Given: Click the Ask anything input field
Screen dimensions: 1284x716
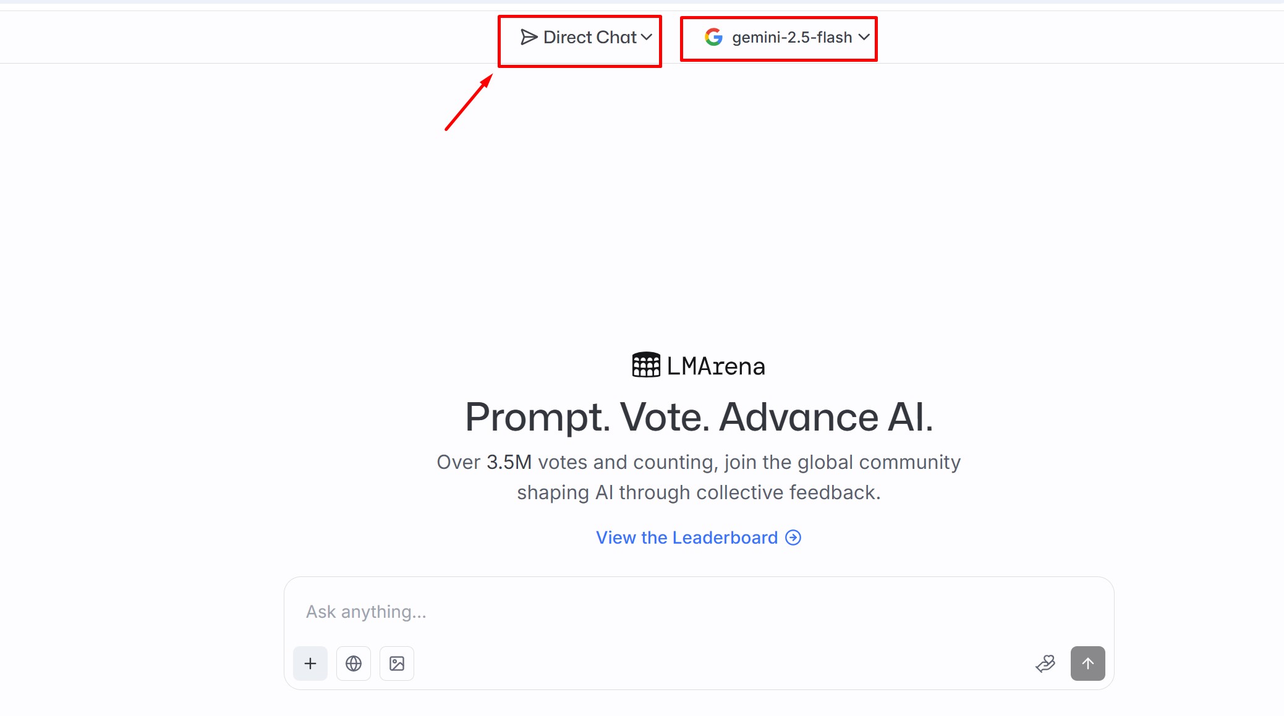Looking at the screenshot, I should tap(699, 612).
